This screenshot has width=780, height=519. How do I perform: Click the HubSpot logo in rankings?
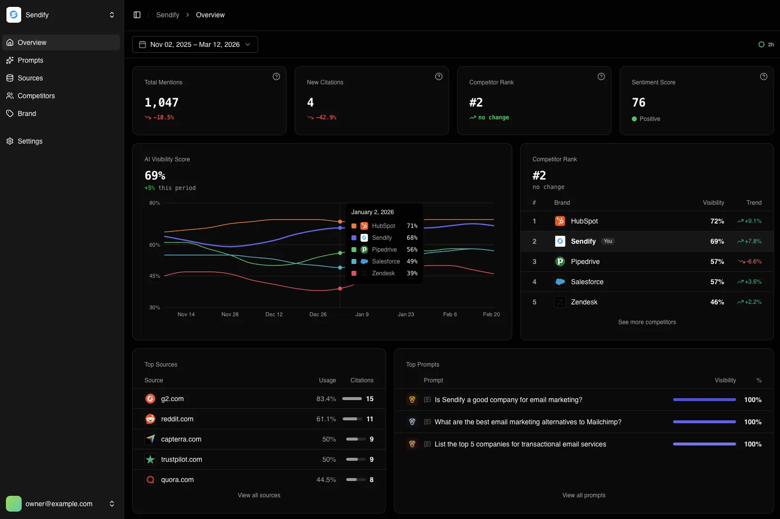click(560, 221)
